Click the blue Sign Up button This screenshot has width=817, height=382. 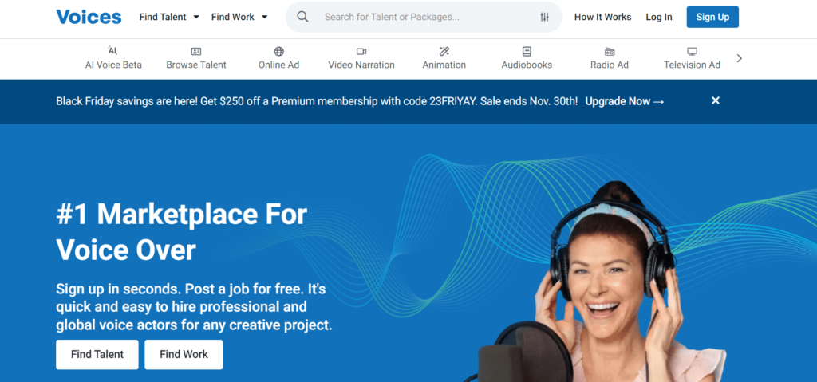712,17
